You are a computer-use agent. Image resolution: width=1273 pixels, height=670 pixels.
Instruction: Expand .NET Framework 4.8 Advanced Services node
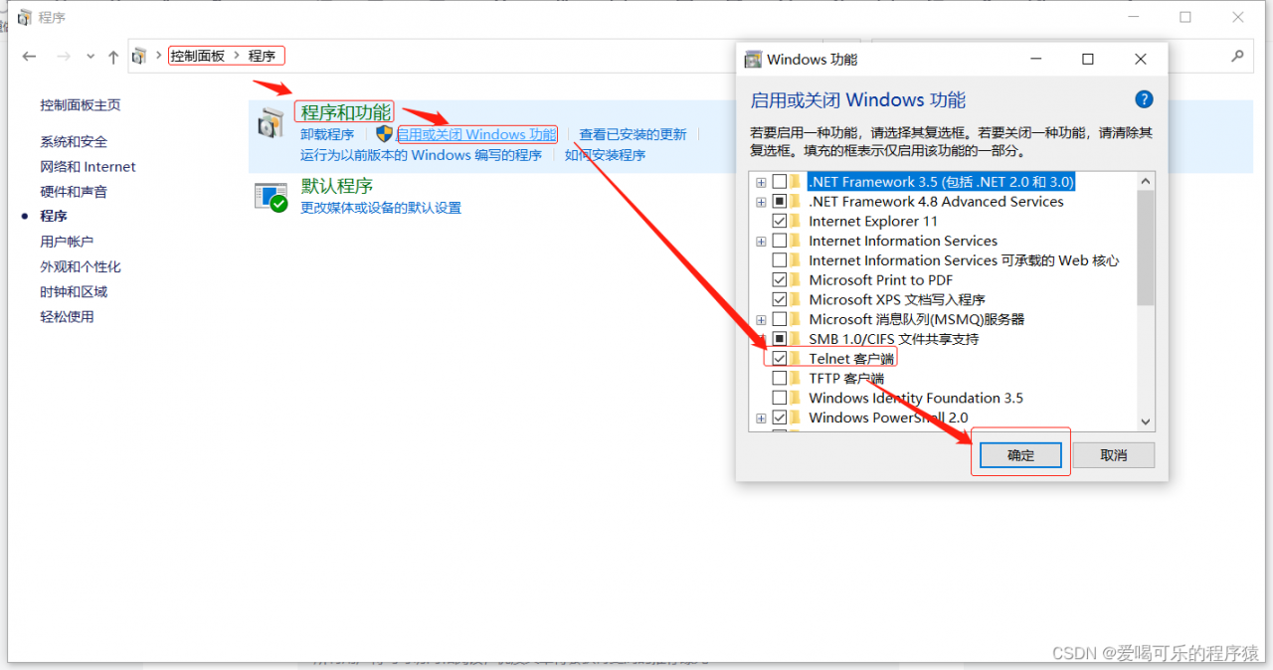click(761, 202)
